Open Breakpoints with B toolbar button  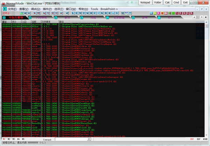pos(106,13)
